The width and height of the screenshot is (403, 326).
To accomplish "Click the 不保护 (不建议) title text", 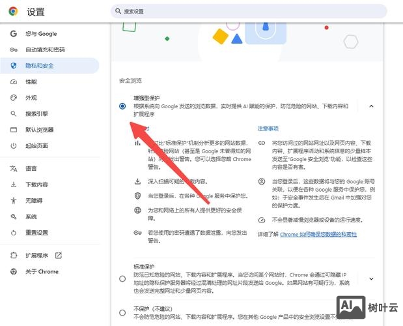I will [153, 309].
